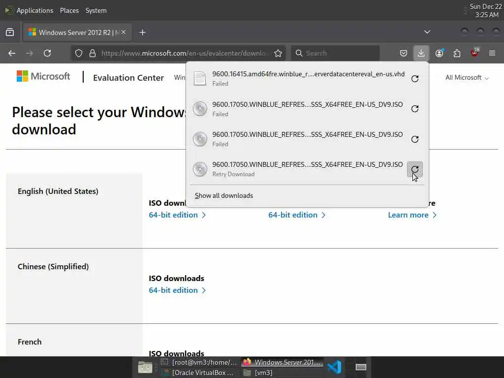Select the Chinese (Simplified) language label

pos(53,266)
